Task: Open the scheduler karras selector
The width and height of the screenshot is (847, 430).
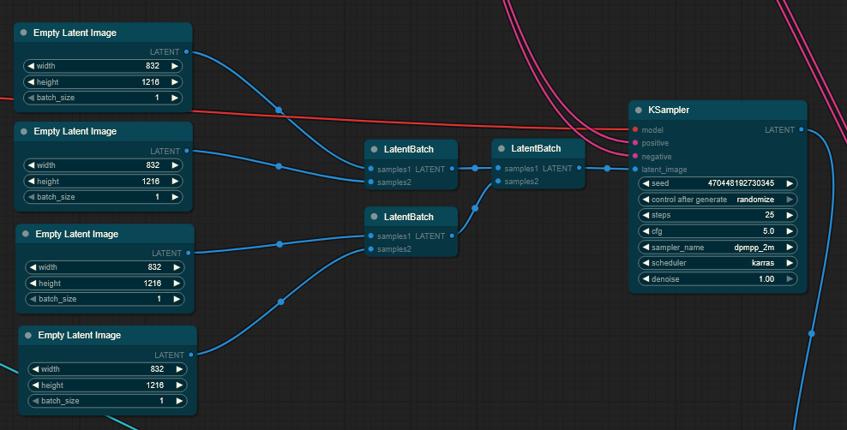Action: click(763, 263)
